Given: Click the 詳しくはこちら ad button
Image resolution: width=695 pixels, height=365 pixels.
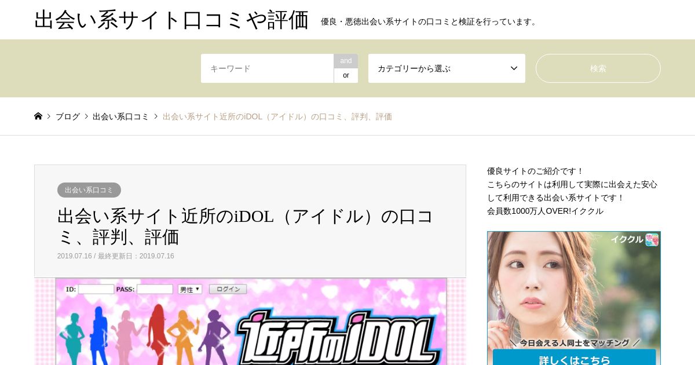Looking at the screenshot, I should pos(575,358).
